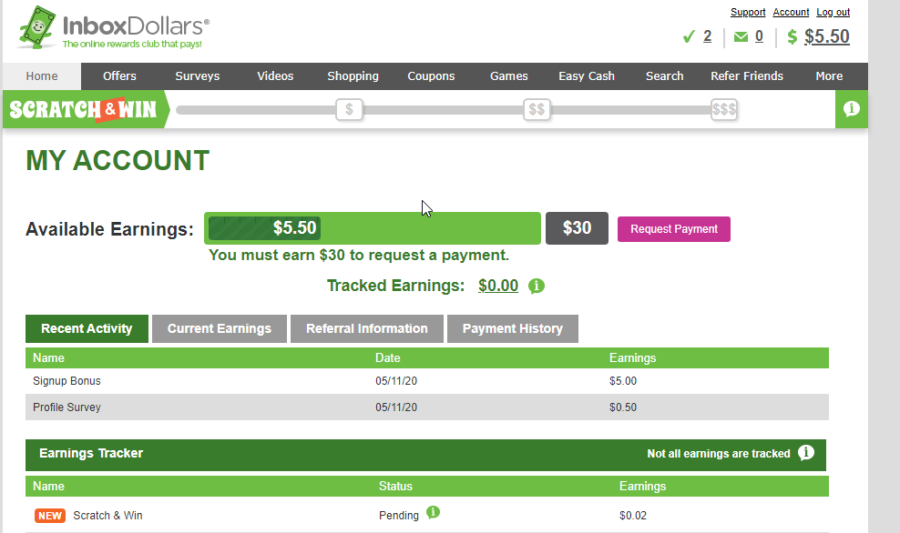Click the NEW badge on Scratch & Win

tap(50, 516)
